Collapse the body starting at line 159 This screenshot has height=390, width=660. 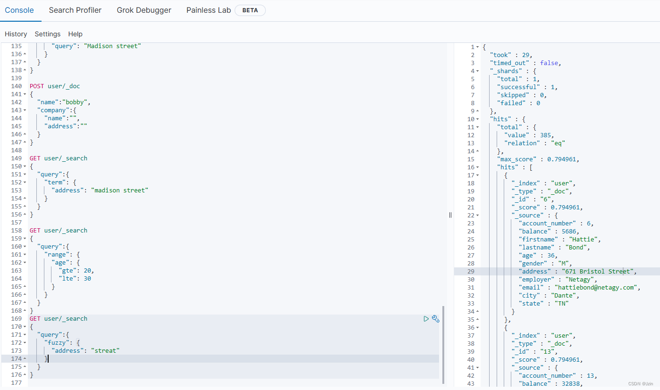(x=25, y=239)
